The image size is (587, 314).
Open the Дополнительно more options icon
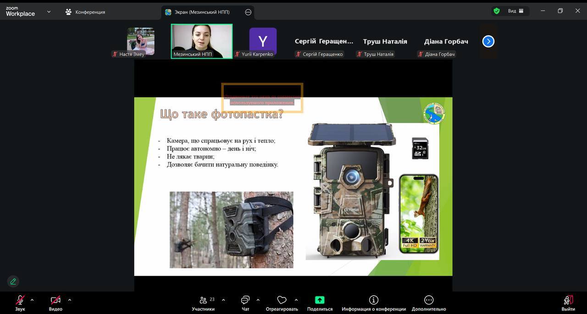(429, 300)
